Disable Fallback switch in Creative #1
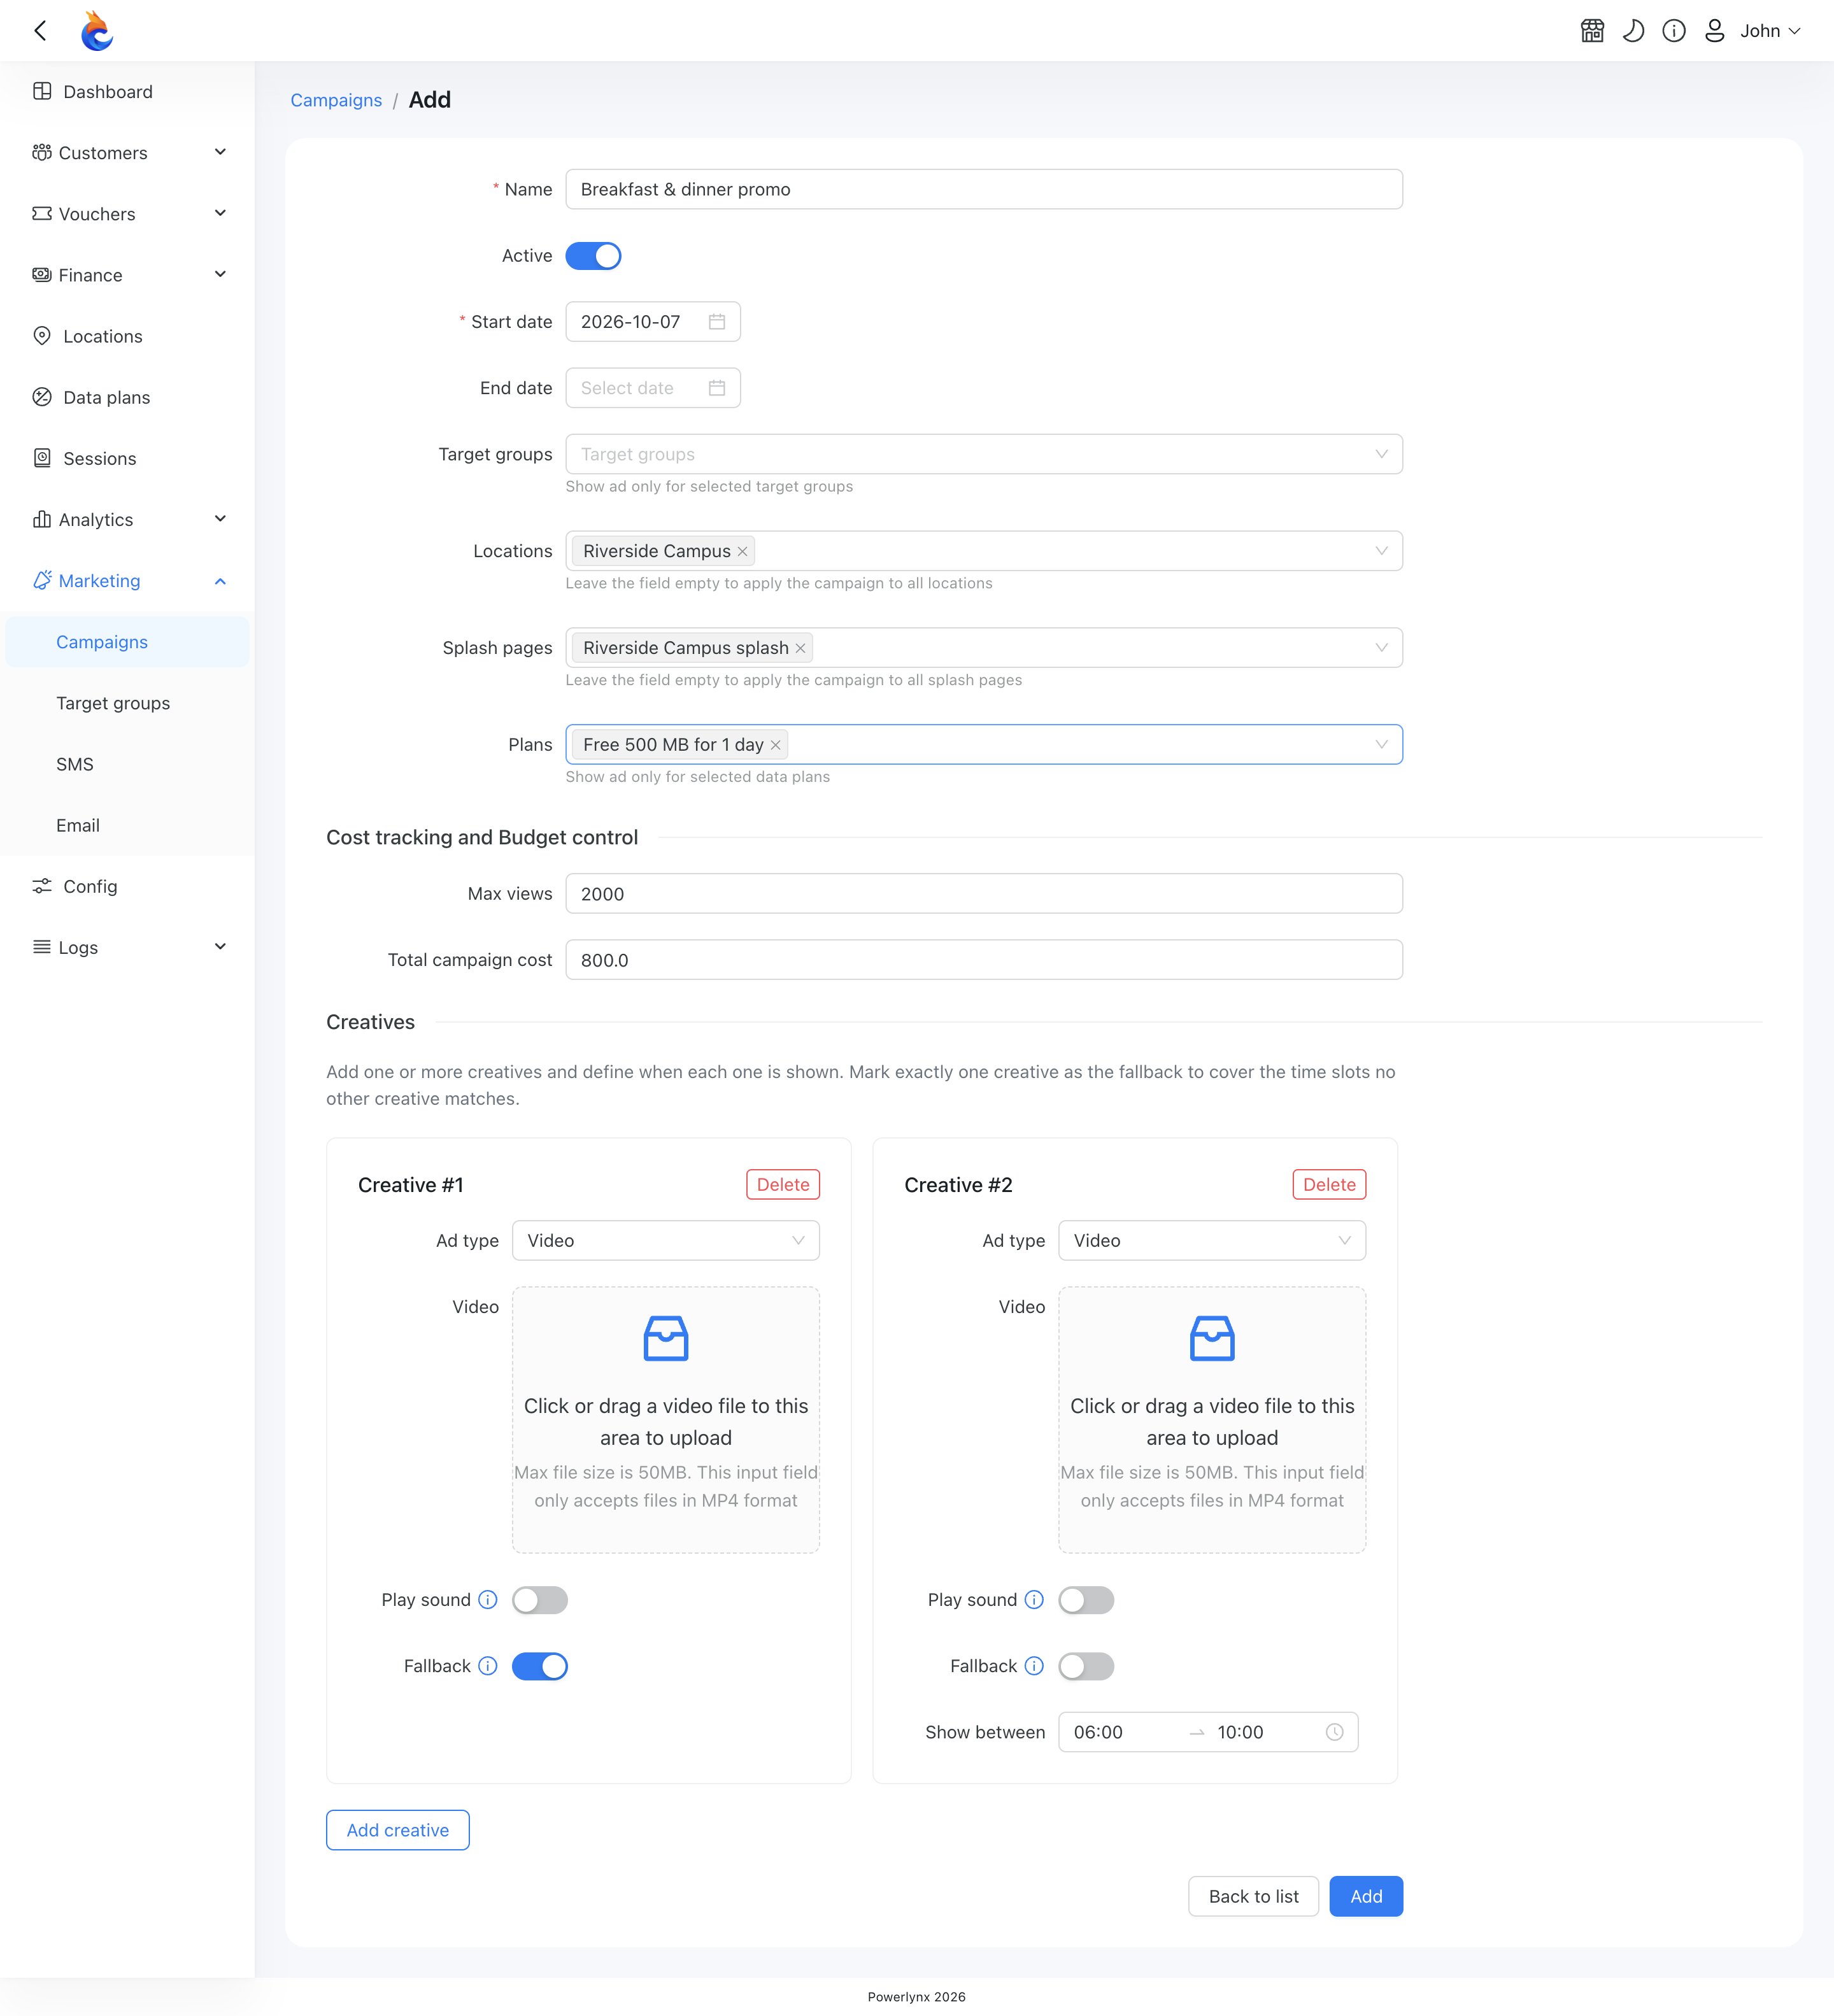 [x=540, y=1666]
